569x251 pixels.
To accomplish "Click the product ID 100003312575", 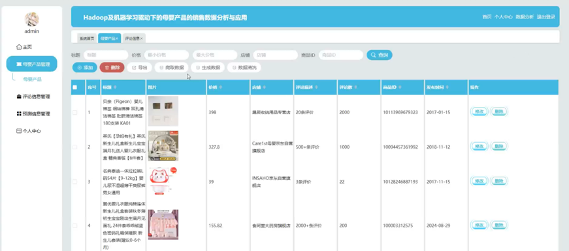I will [x=398, y=226].
